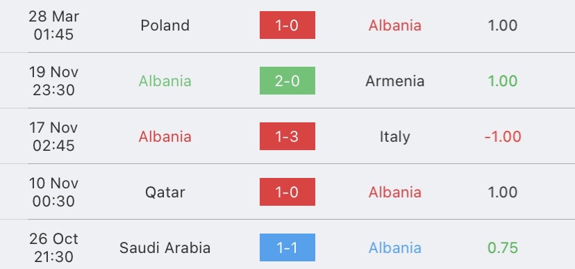Image resolution: width=575 pixels, height=269 pixels.
Task: Select the Qatar match 1-0 score badge
Action: tap(287, 192)
